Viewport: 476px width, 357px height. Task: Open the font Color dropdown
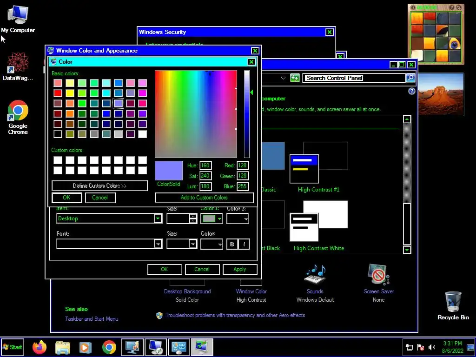tap(212, 244)
